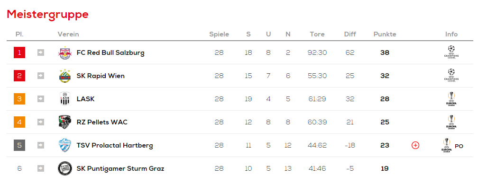Click the Tore column header
Viewport: 478px width, 184px height.
pyautogui.click(x=317, y=35)
